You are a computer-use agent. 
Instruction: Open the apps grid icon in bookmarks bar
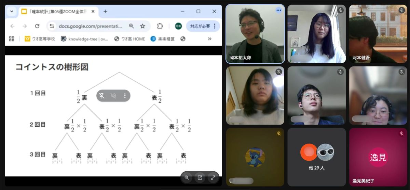tap(12, 39)
